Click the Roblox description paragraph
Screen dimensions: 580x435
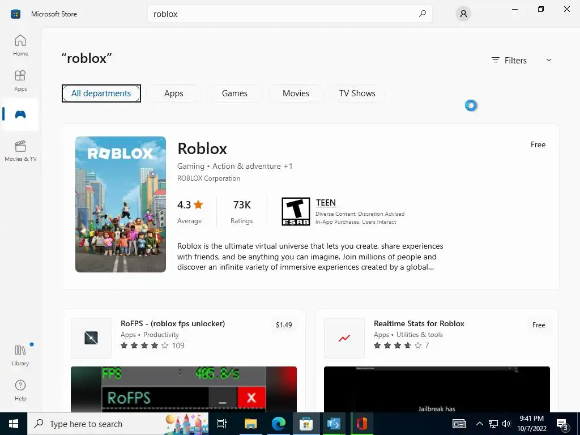pyautogui.click(x=310, y=257)
